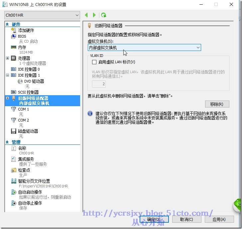Select the 检查点 item
The height and width of the screenshot is (229, 242).
coord(24,170)
